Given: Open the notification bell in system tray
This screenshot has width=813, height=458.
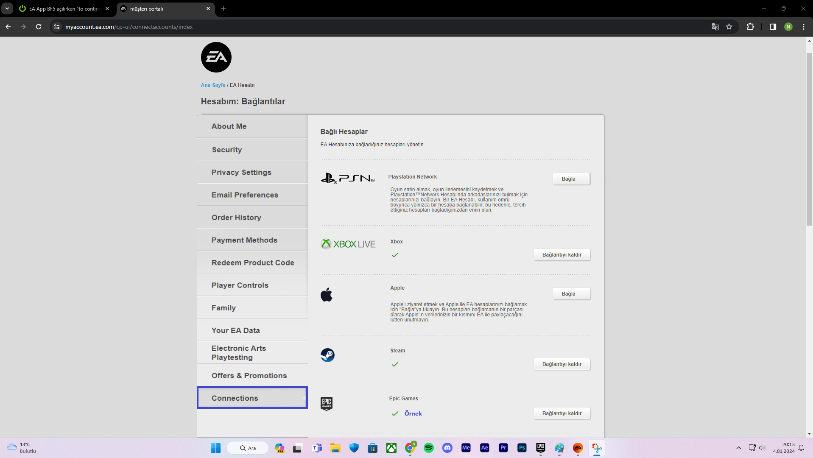Looking at the screenshot, I should tap(801, 448).
